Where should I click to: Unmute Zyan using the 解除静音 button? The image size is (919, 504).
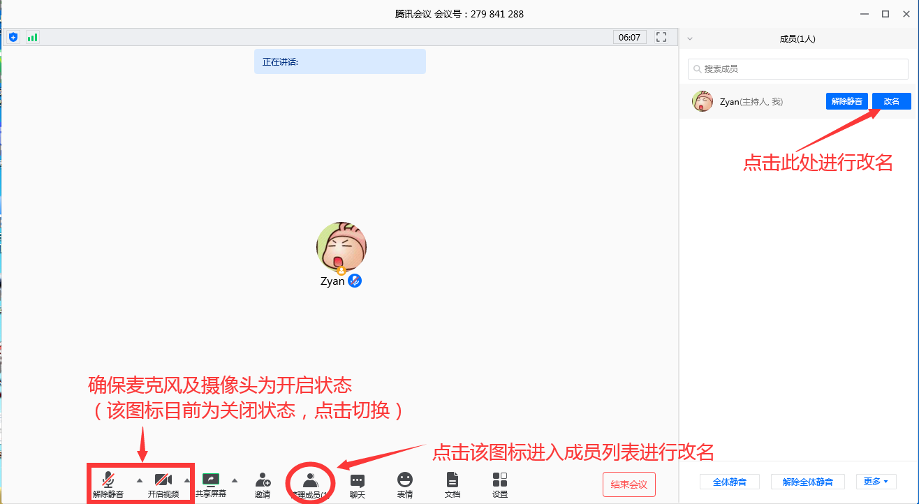[x=846, y=101]
